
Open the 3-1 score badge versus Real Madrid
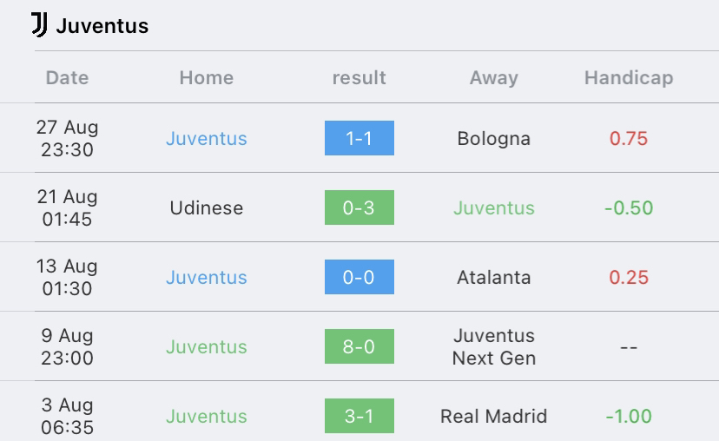(x=359, y=416)
